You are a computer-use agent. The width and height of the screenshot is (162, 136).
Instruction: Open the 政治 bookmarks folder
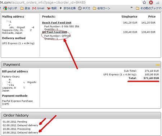click(x=25, y=8)
